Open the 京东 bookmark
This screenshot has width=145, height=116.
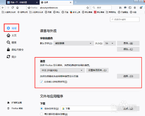[x=57, y=12]
